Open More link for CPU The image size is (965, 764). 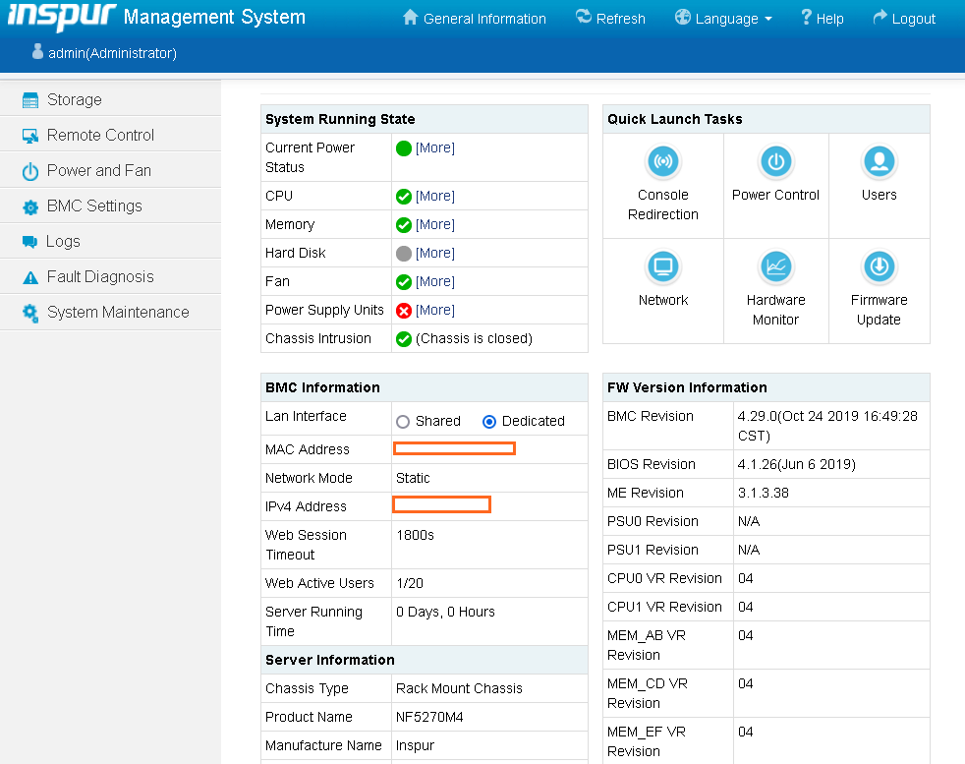(435, 196)
